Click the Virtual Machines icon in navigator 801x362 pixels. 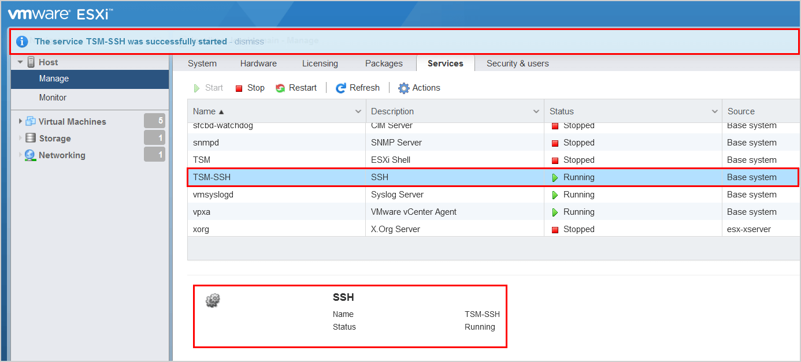pyautogui.click(x=31, y=121)
